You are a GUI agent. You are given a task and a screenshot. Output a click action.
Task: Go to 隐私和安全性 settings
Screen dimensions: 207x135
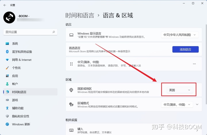(30, 116)
